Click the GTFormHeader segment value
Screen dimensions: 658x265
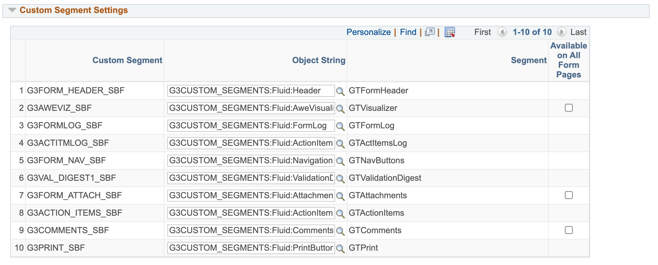(378, 91)
